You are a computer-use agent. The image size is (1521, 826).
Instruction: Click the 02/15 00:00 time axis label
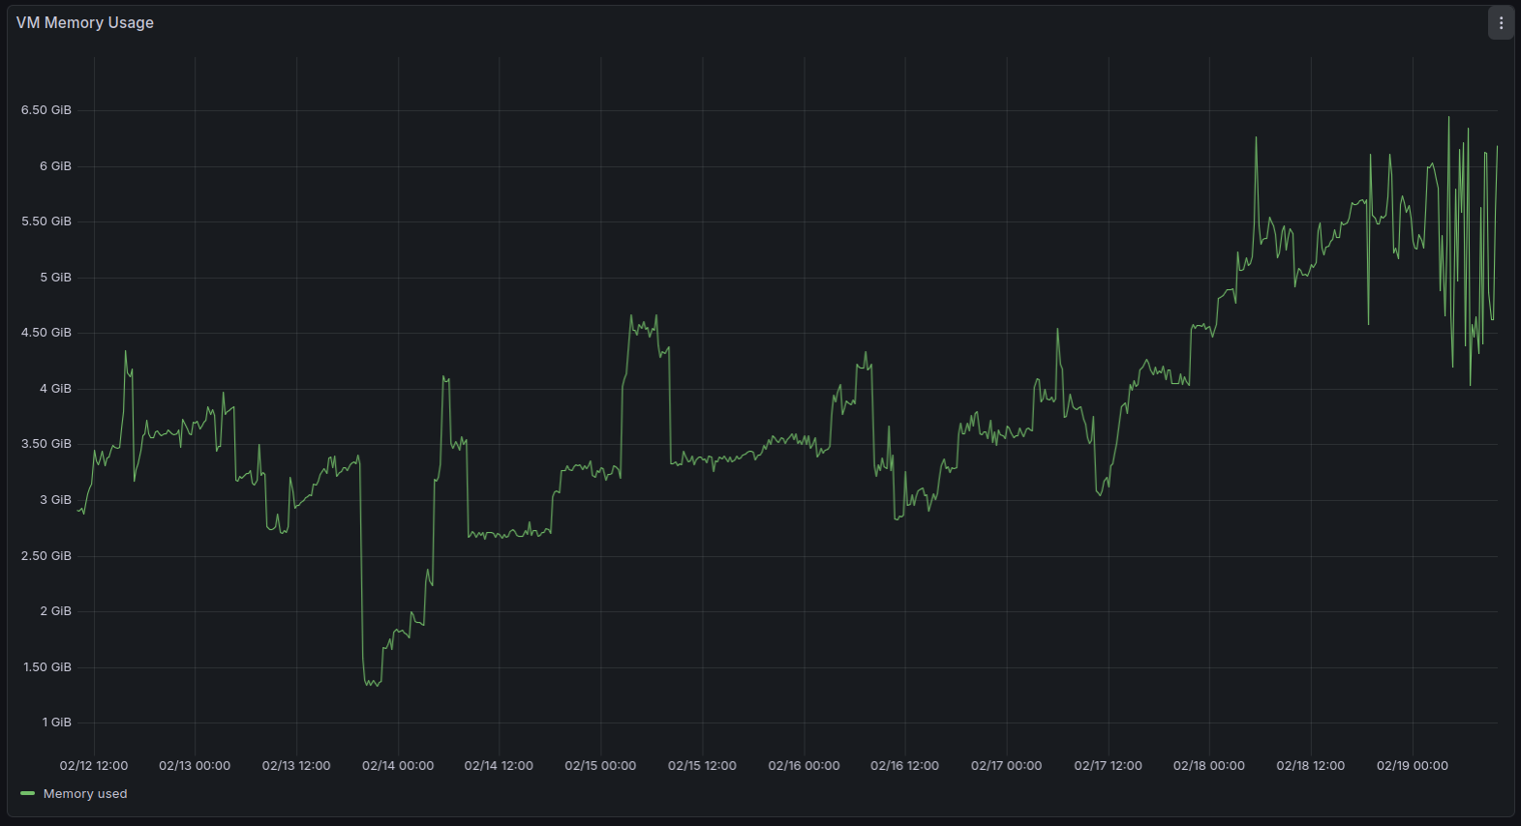coord(600,766)
